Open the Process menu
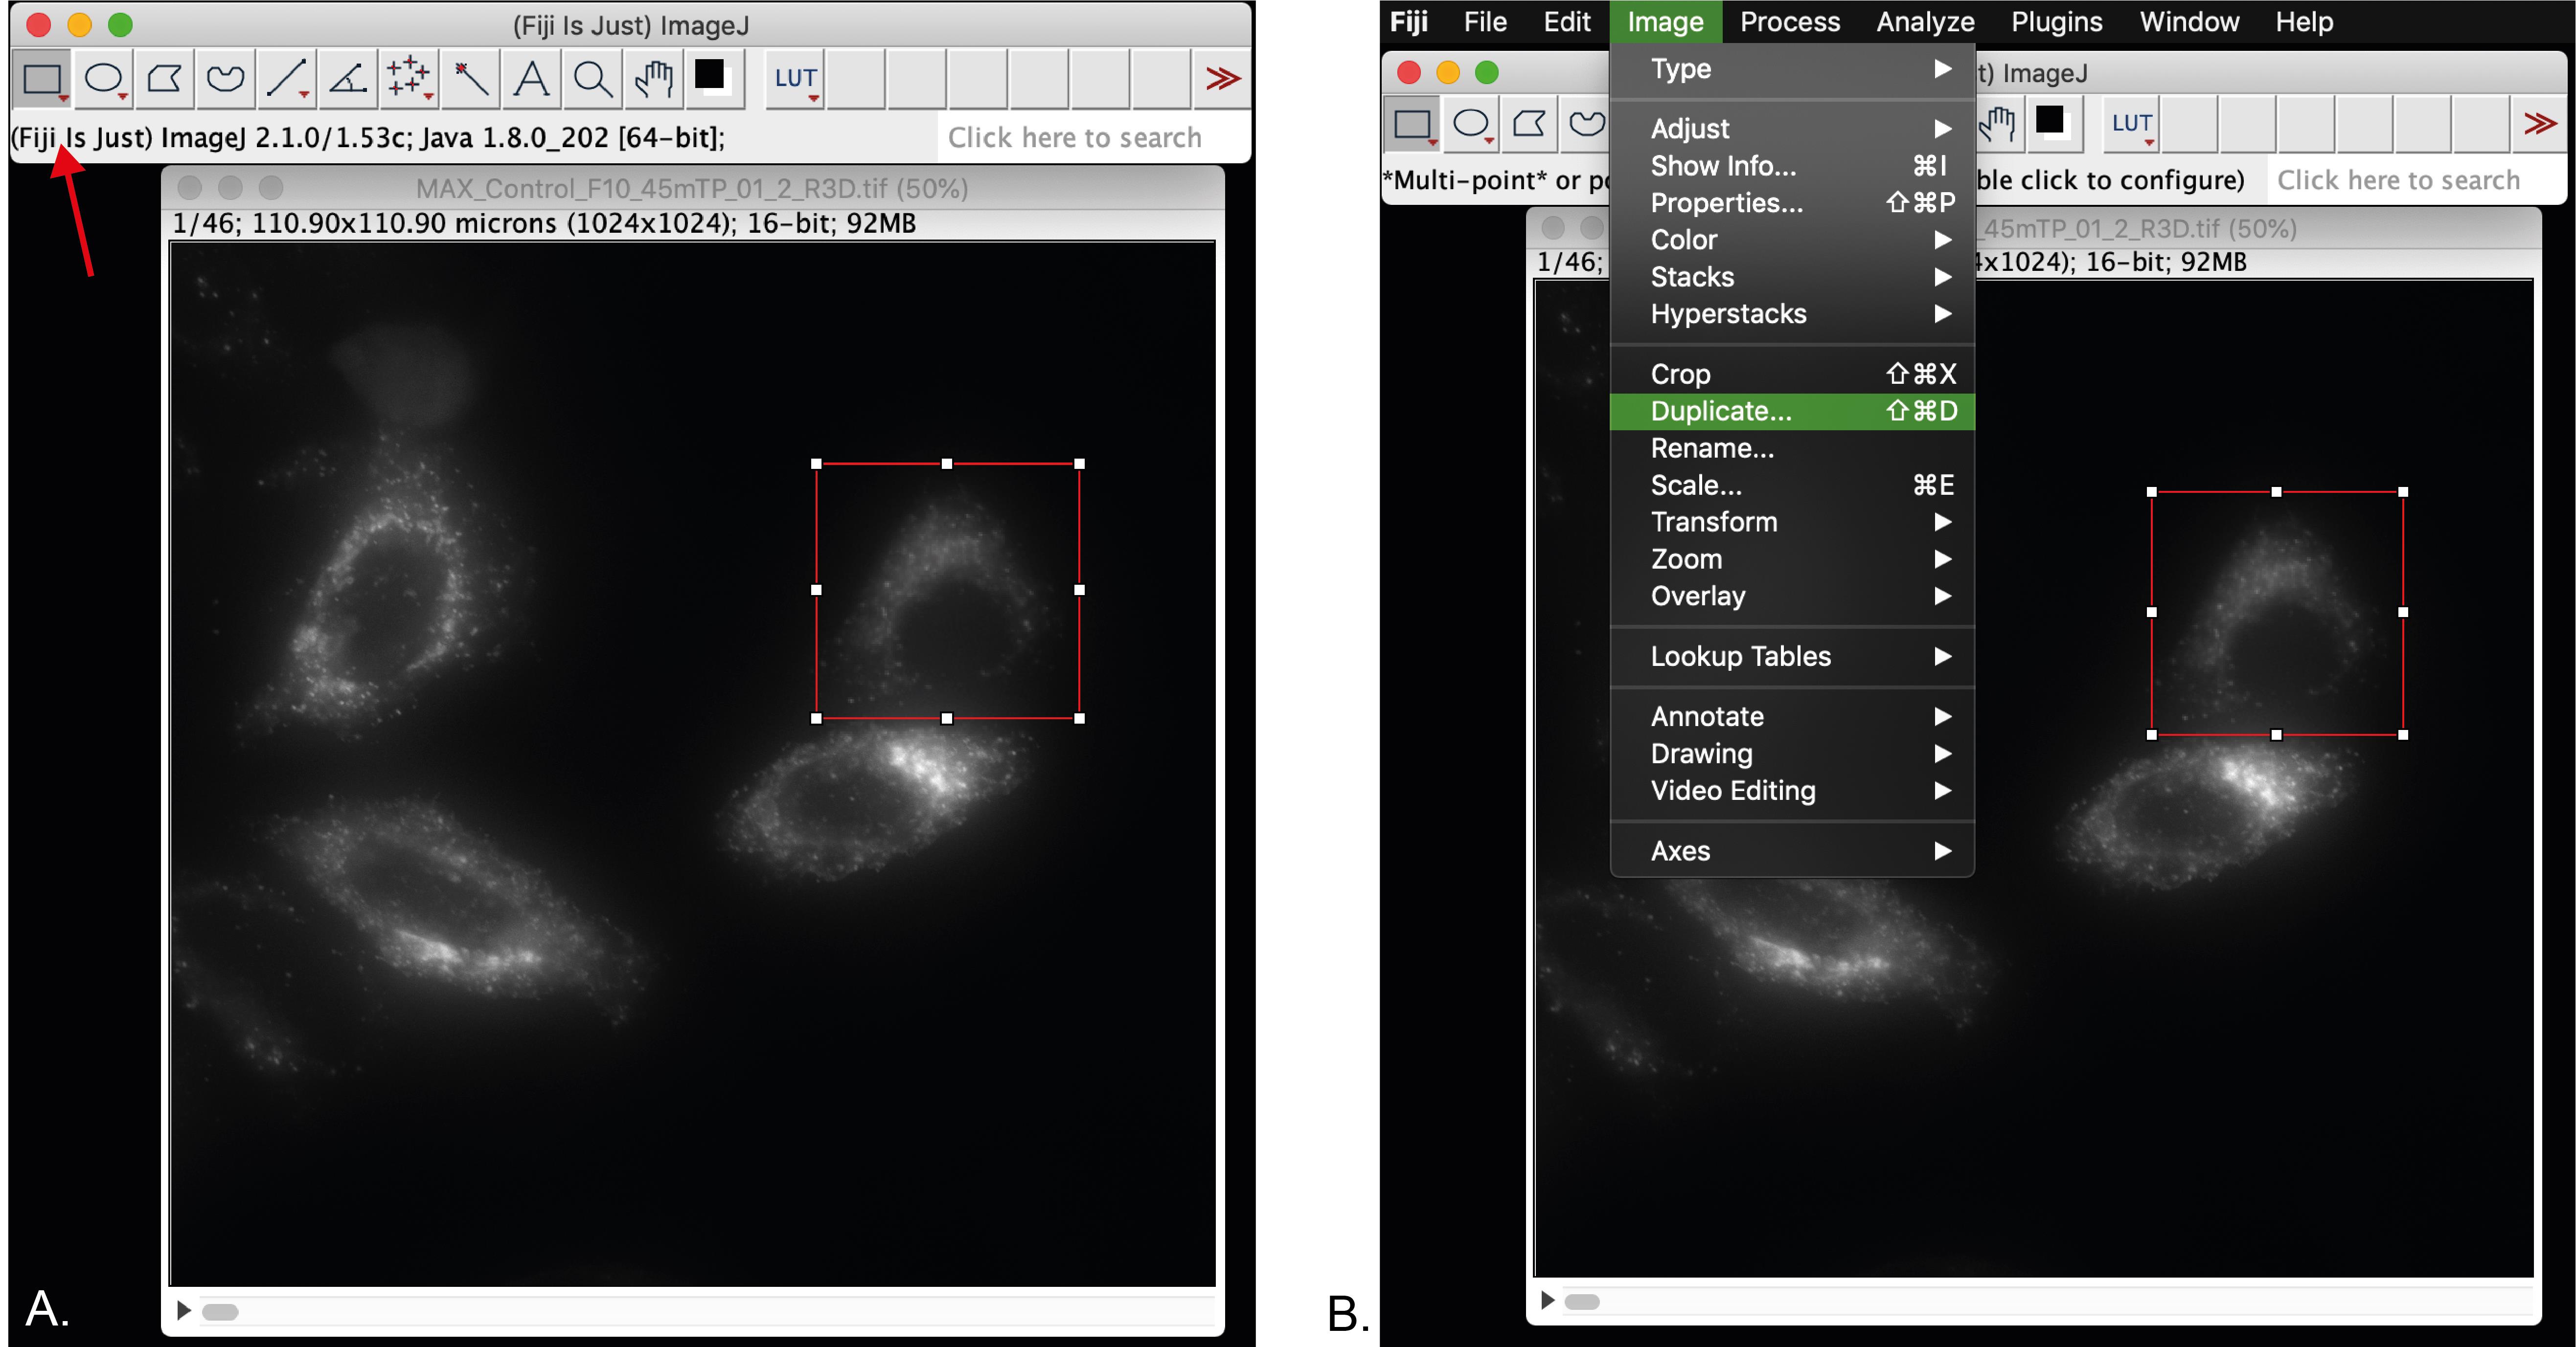The height and width of the screenshot is (1347, 2576). [x=1790, y=21]
